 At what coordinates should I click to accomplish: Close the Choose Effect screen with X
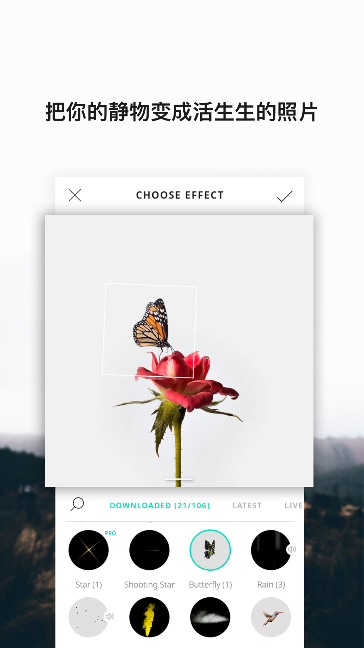[75, 195]
